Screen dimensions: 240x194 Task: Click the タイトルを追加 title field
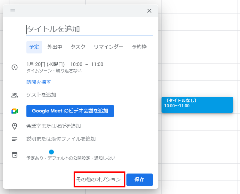pos(89,29)
